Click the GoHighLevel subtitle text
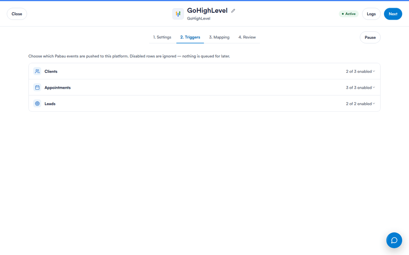 coord(199,19)
